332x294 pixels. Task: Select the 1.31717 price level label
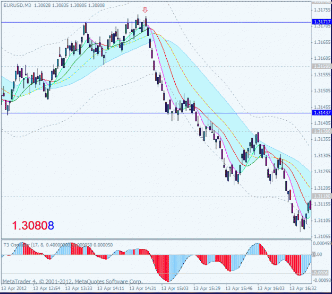322,22
